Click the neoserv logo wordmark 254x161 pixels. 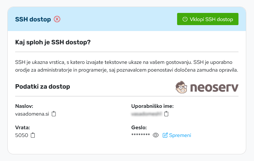click(x=214, y=88)
